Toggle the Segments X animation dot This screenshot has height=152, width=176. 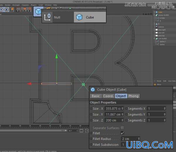126,109
